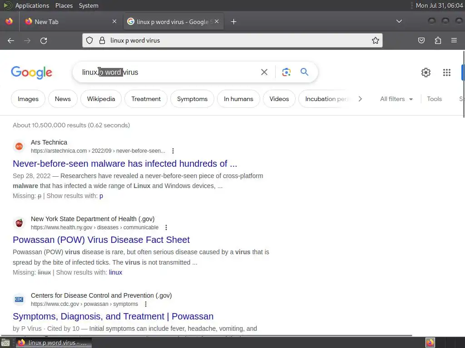Search by image using the Google Lens camera icon

pos(286,72)
